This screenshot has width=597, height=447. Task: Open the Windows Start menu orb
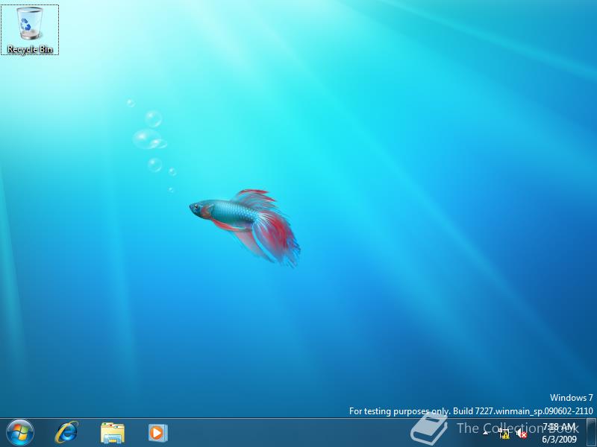tap(20, 433)
